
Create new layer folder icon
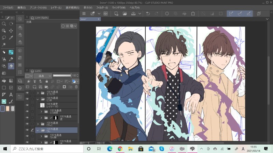coord(46,87)
